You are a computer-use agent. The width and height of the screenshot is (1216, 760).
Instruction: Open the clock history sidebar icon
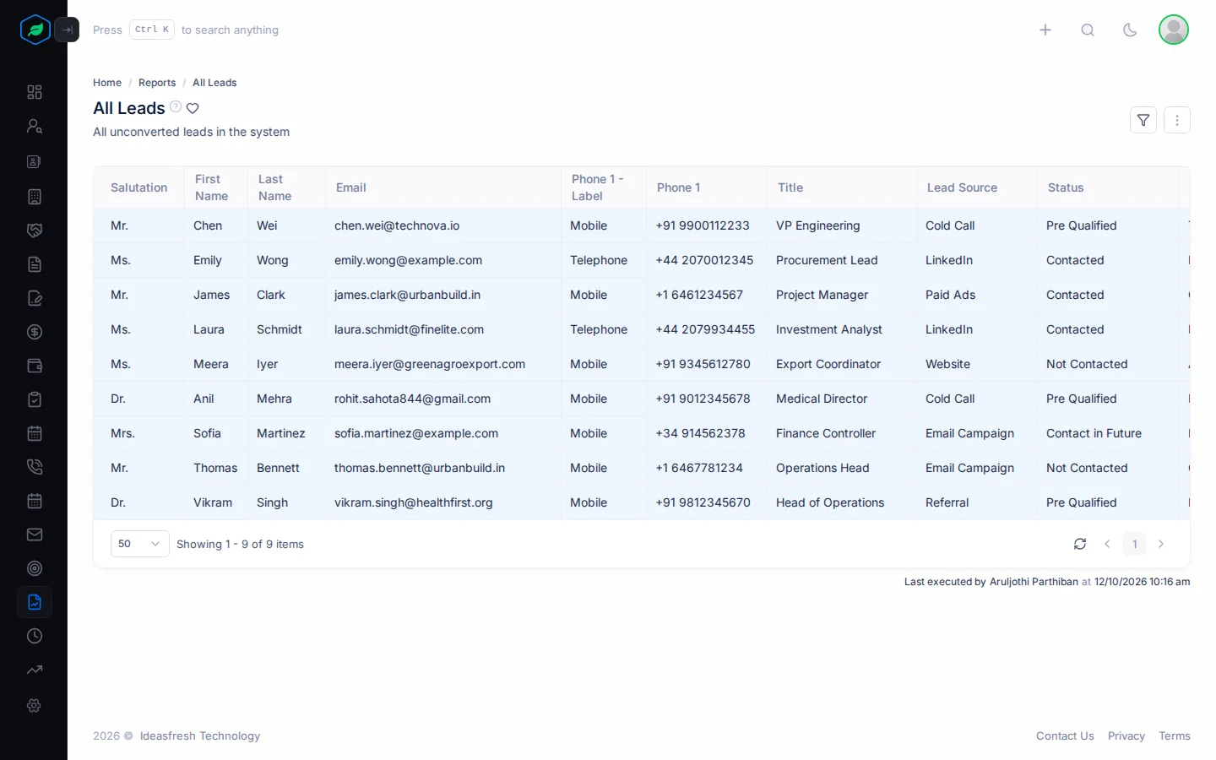(35, 636)
